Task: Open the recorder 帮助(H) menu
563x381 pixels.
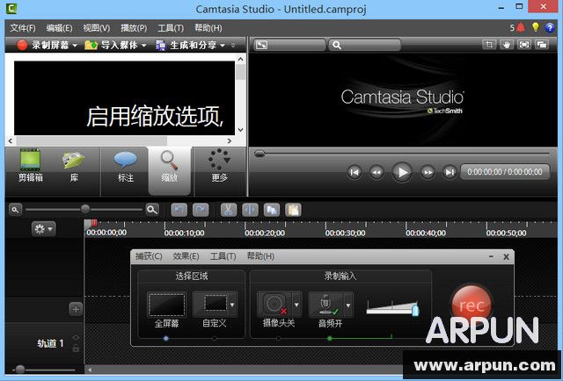Action: 260,256
